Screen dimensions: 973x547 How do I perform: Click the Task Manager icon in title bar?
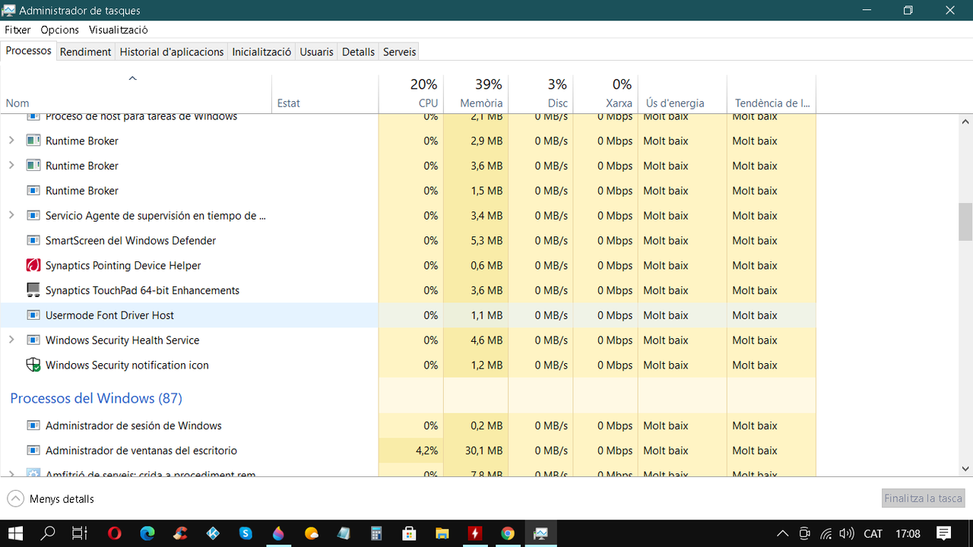point(9,11)
